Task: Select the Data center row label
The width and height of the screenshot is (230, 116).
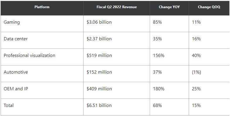Action: (16, 39)
